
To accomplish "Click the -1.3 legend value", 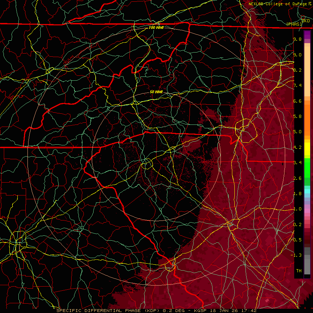I will coord(296,255).
